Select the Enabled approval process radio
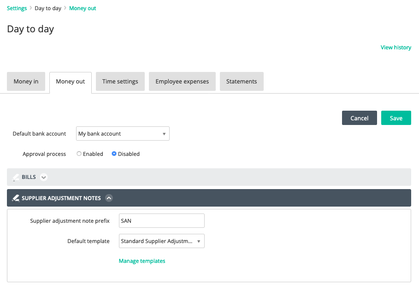Image resolution: width=419 pixels, height=285 pixels. (79, 154)
